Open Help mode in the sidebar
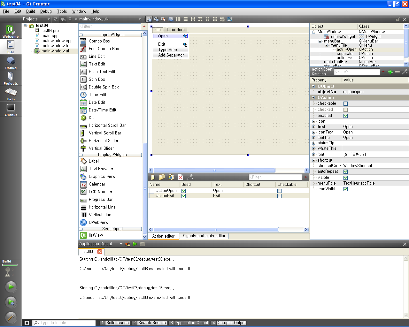This screenshot has height=327, width=409. click(x=11, y=94)
